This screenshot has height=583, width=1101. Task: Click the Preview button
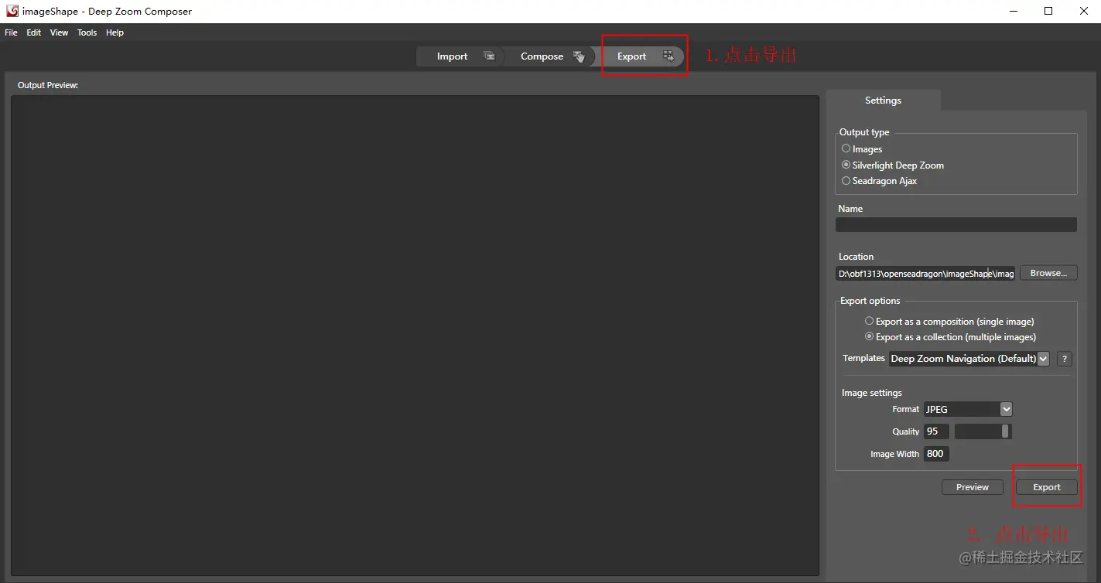[973, 487]
